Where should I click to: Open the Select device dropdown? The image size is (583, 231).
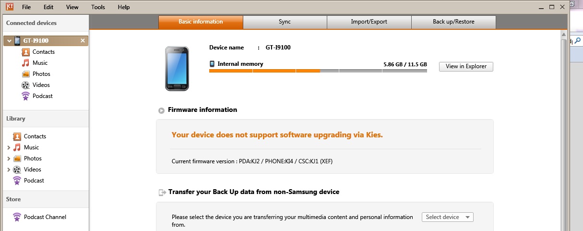click(448, 217)
